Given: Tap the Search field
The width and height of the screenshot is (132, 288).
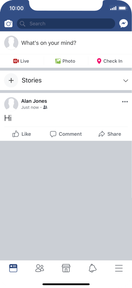Looking at the screenshot, I should coord(66,23).
